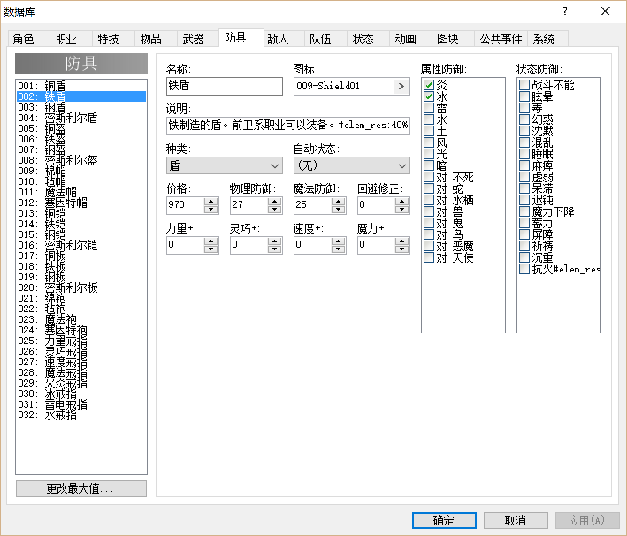Image resolution: width=627 pixels, height=536 pixels.
Task: Uncheck the 炎 element defense checkbox
Action: coord(429,84)
